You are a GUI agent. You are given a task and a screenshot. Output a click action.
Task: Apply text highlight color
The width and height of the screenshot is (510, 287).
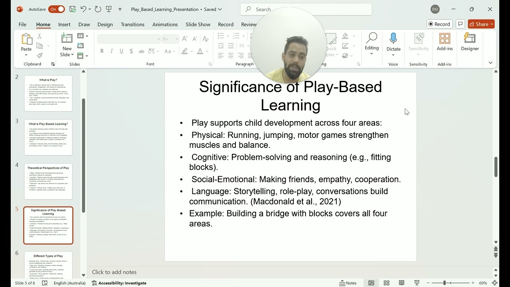[184, 51]
